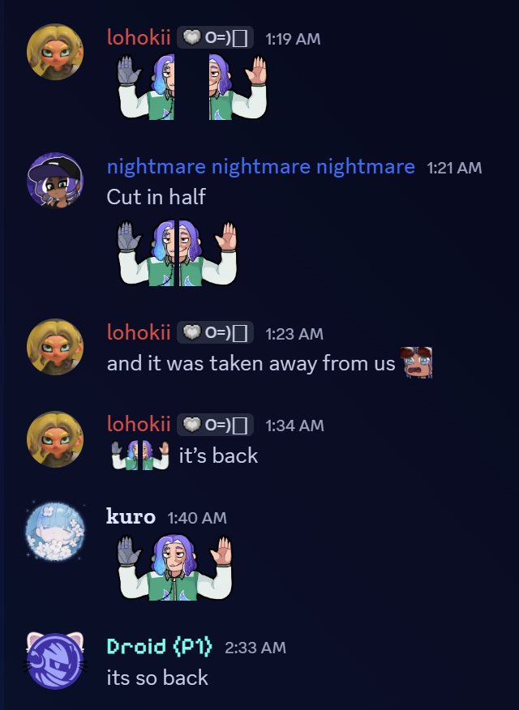The image size is (519, 710).
Task: Click the small split-character emoji before 'it's back'
Action: click(140, 455)
